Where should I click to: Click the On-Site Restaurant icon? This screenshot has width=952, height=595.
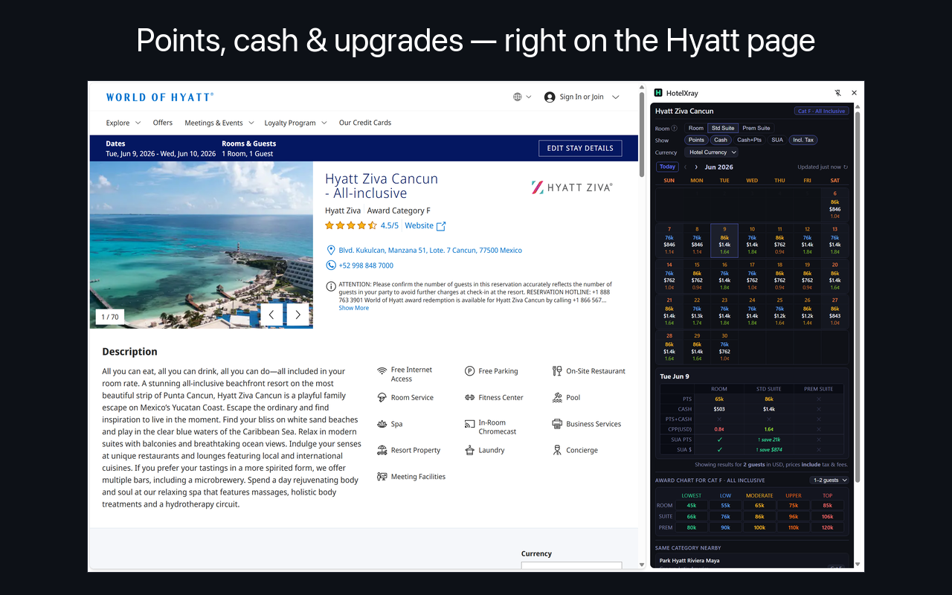[x=557, y=371]
